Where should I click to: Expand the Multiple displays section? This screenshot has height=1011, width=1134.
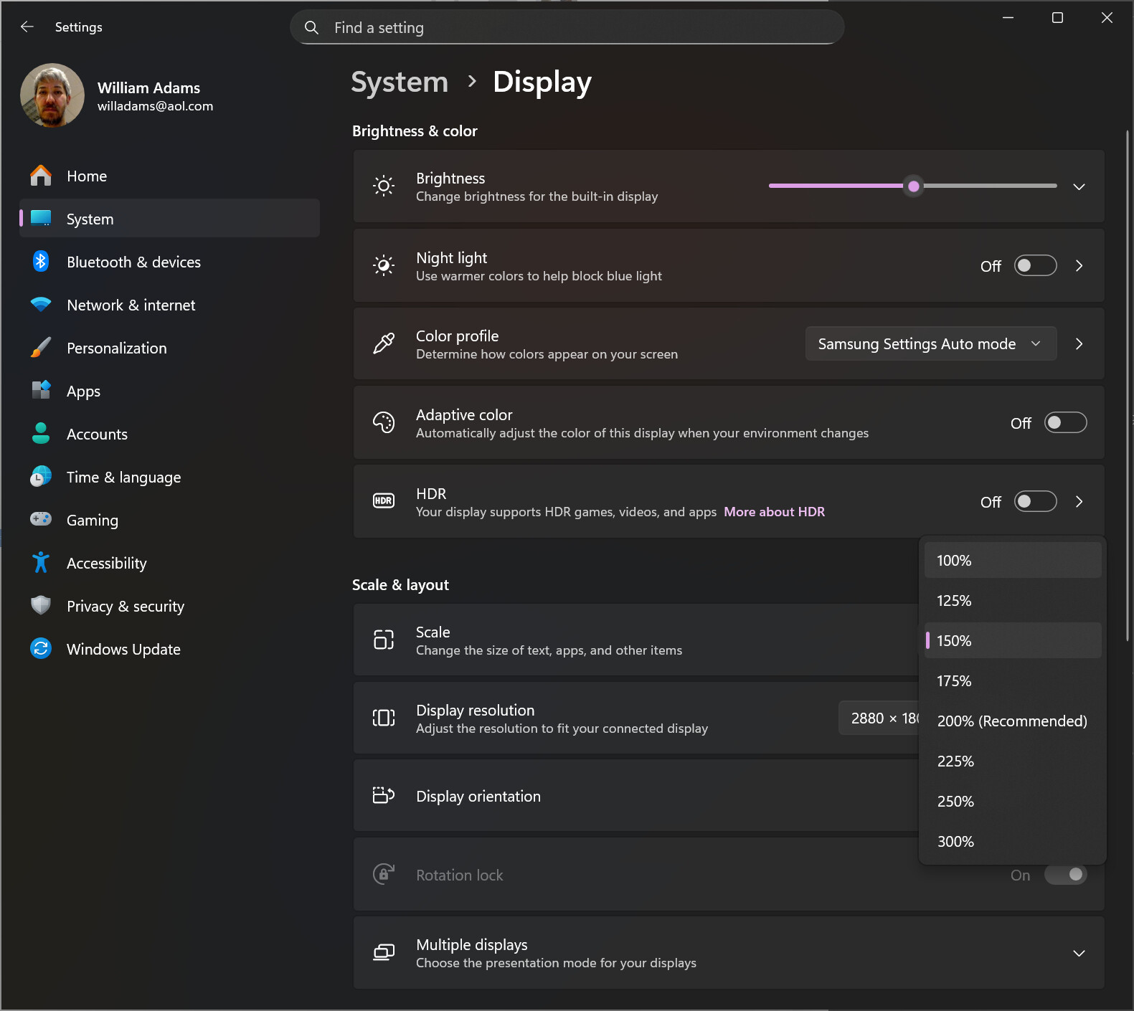point(1078,953)
